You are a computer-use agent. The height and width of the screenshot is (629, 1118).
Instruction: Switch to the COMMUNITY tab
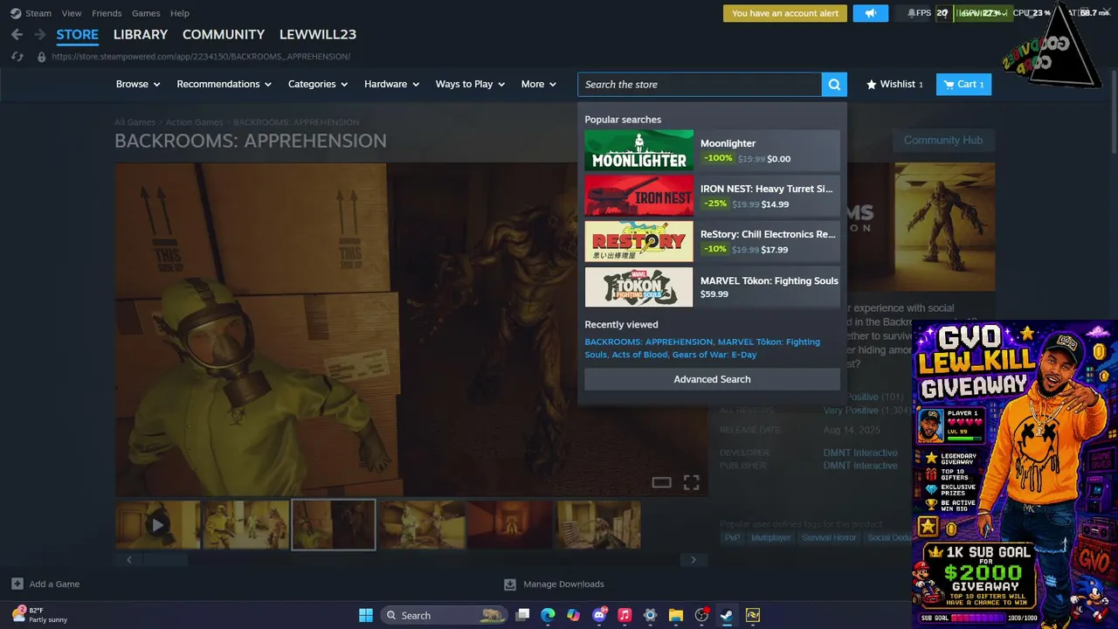pyautogui.click(x=224, y=34)
